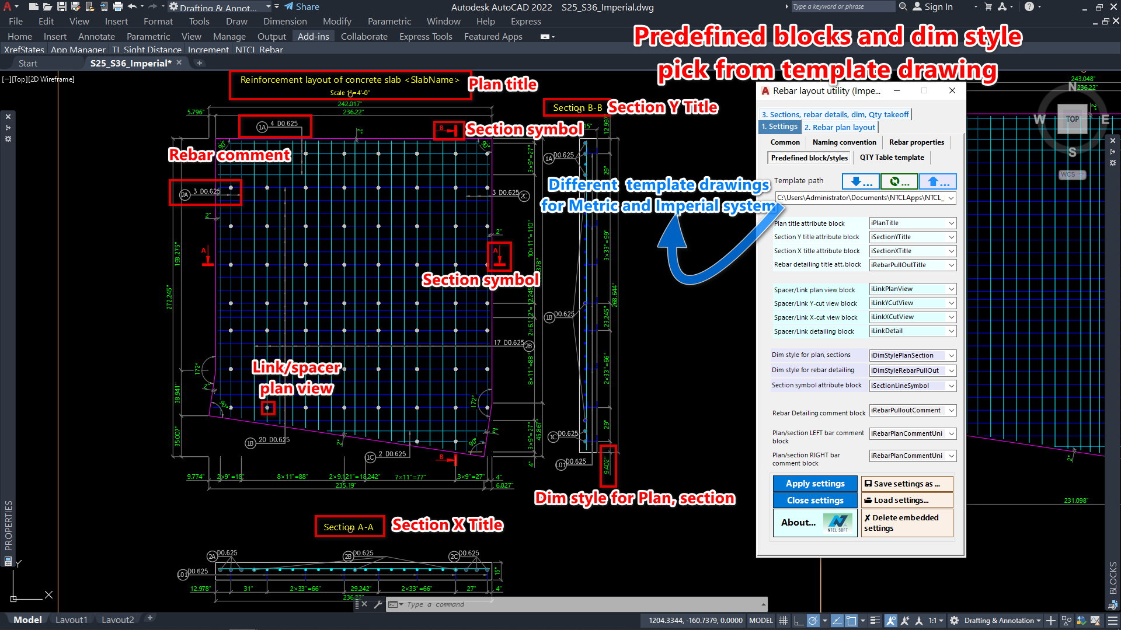This screenshot has height=630, width=1121.
Task: Open Dim style for rebar detailing dropdown
Action: click(x=951, y=370)
